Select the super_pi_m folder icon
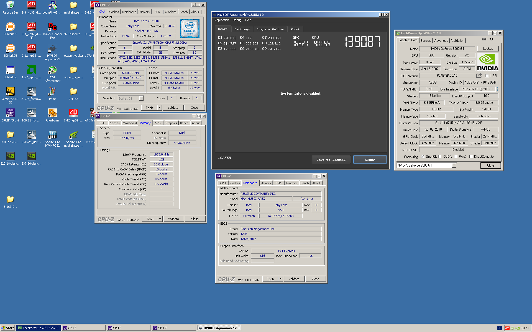Screen dimensions: 532x332 (x=73, y=72)
